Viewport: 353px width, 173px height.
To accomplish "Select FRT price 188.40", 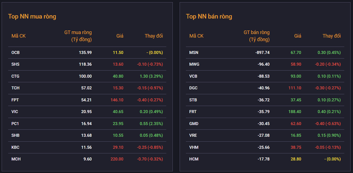I will pos(295,112).
